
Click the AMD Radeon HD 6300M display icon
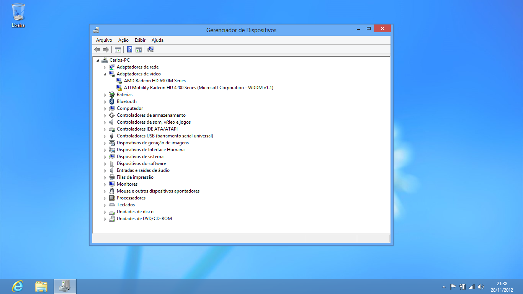coord(119,81)
